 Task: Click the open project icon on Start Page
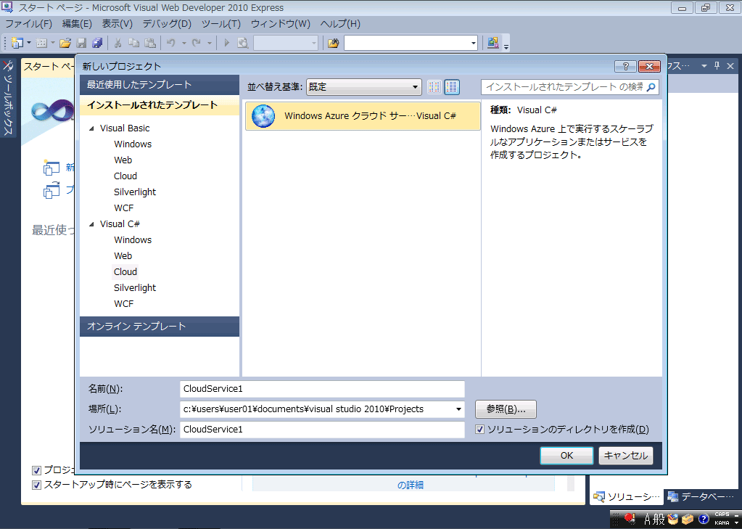point(51,190)
